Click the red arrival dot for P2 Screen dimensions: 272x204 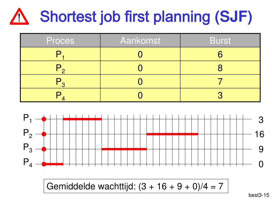pyautogui.click(x=44, y=134)
